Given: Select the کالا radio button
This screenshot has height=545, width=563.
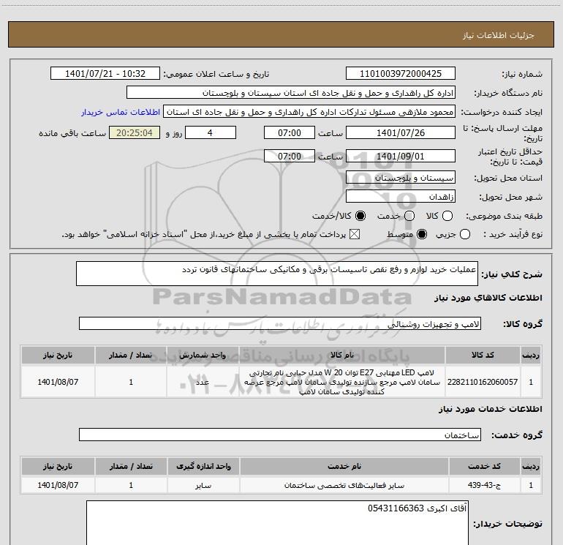Looking at the screenshot, I should [447, 216].
